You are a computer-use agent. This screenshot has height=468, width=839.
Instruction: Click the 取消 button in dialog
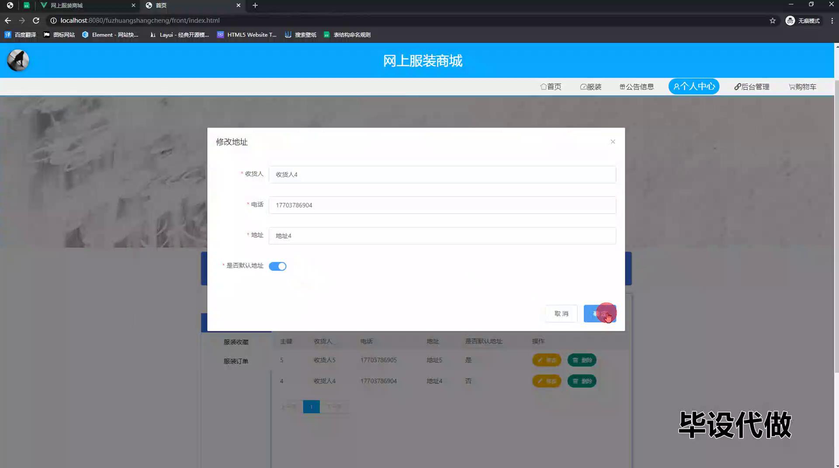pos(561,313)
